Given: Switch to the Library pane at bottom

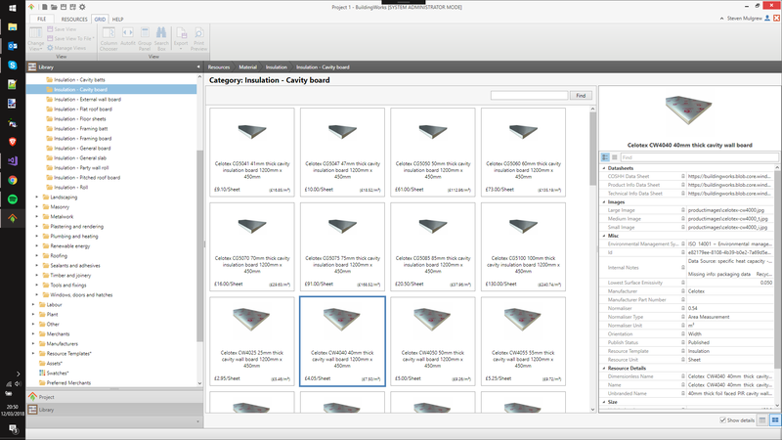Looking at the screenshot, I should 114,410.
